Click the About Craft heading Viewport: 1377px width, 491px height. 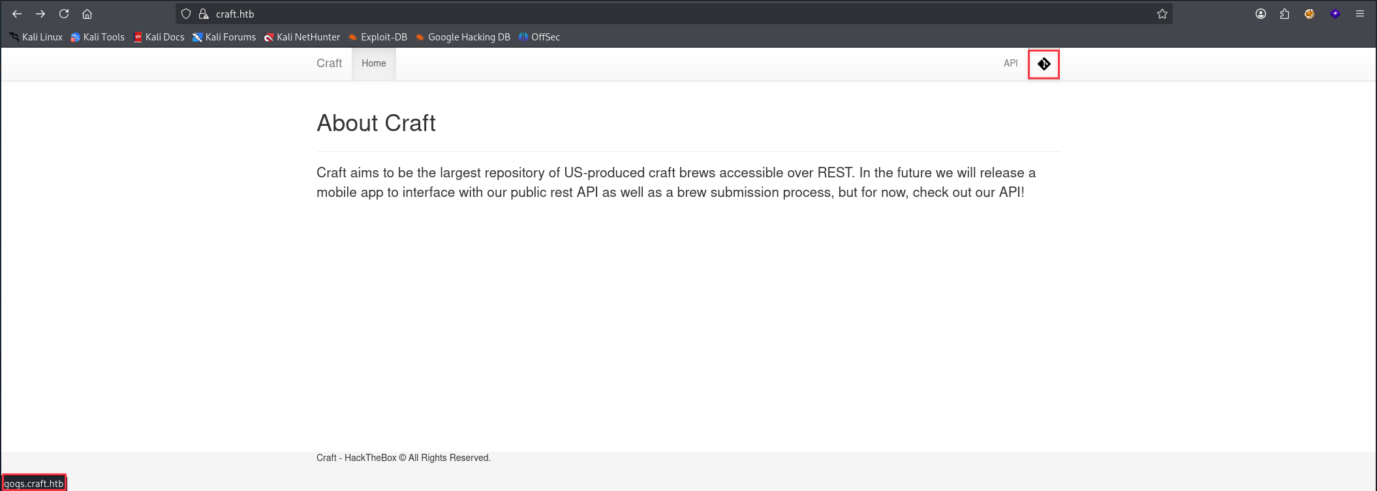pos(376,123)
